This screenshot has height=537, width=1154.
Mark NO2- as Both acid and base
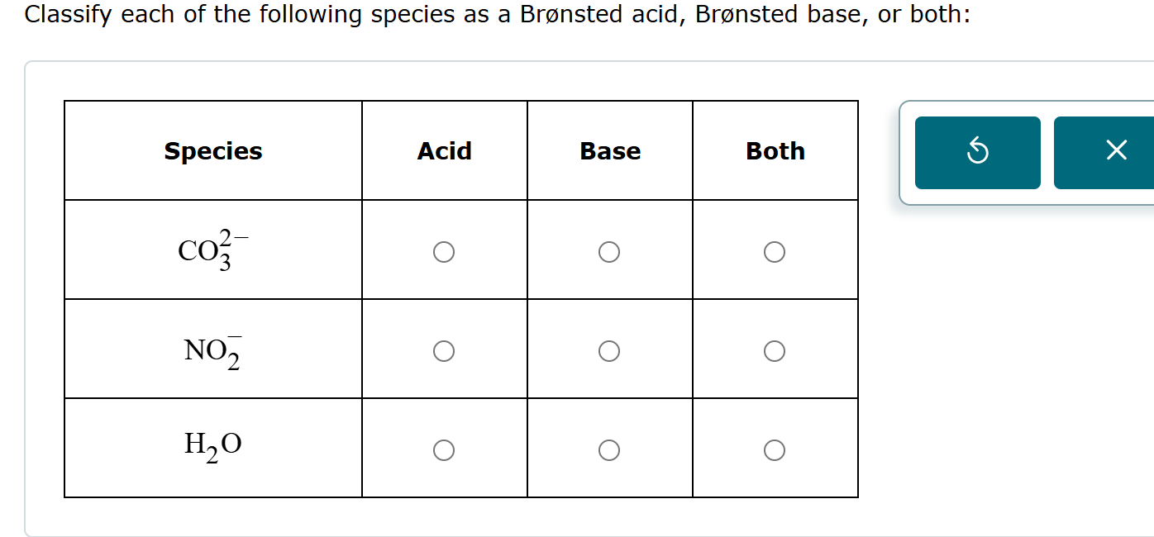[x=775, y=350]
